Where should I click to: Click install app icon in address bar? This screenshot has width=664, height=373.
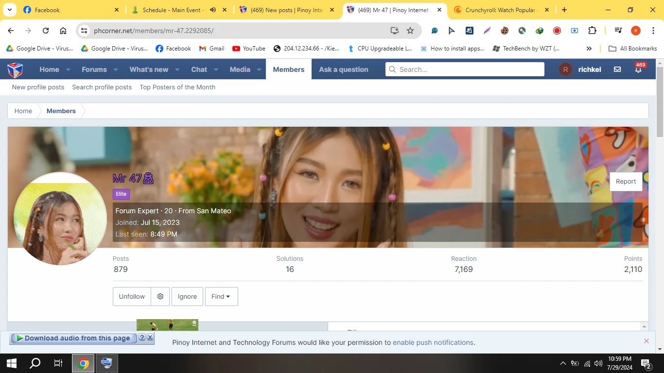pyautogui.click(x=395, y=31)
